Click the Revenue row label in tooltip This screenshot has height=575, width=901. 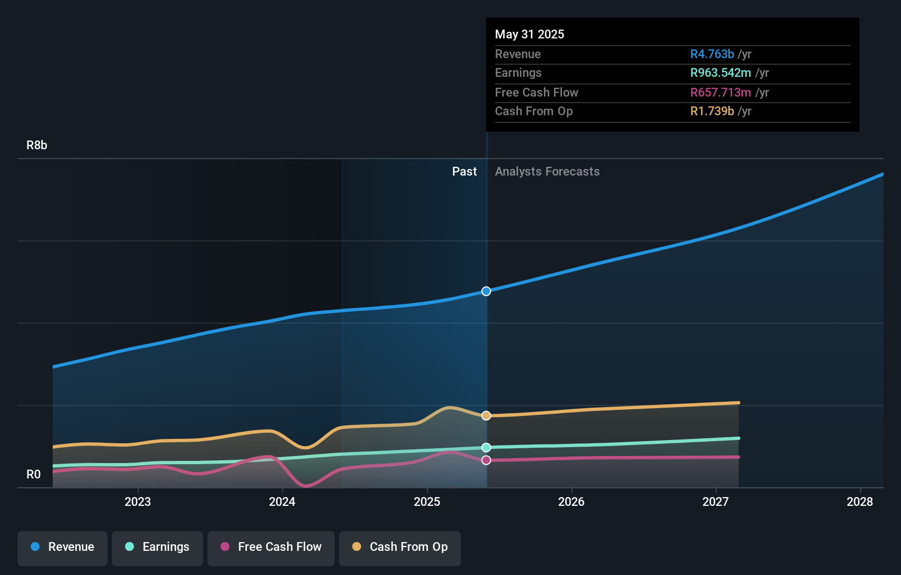pyautogui.click(x=518, y=54)
